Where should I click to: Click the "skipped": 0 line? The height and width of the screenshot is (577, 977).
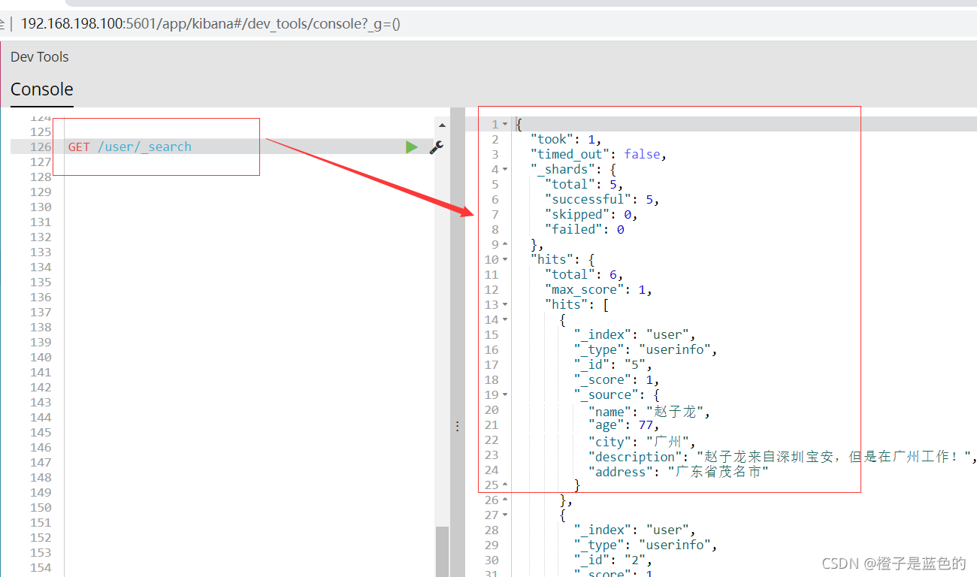[591, 214]
